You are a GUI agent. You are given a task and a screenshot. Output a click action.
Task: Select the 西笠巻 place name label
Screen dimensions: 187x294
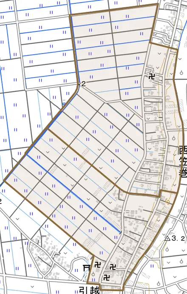183,161
